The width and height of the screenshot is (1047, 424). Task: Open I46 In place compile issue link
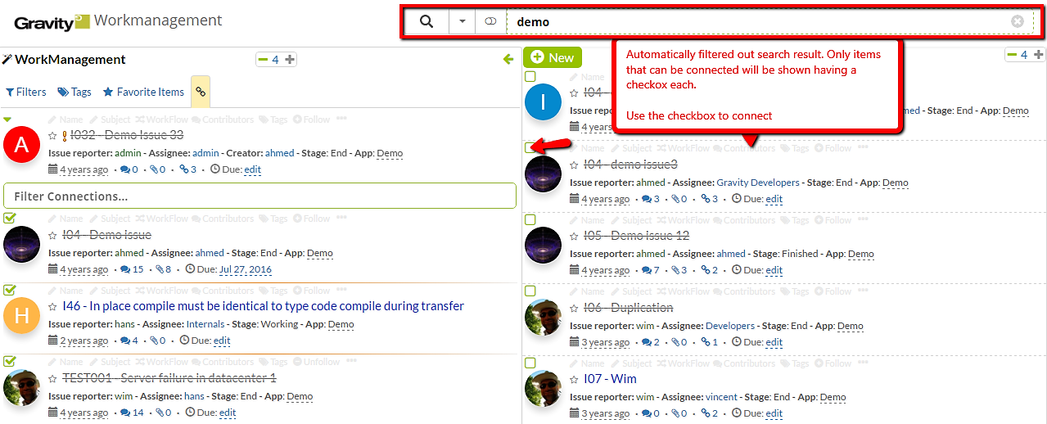pyautogui.click(x=263, y=306)
